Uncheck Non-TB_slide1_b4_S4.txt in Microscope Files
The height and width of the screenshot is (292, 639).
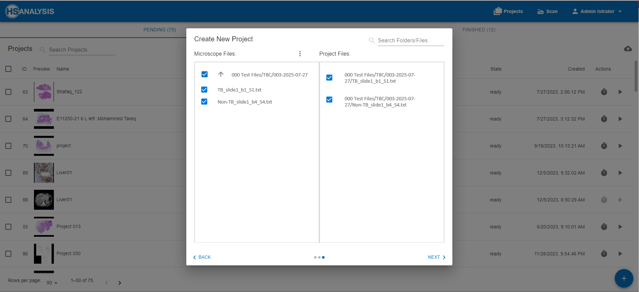pos(204,102)
